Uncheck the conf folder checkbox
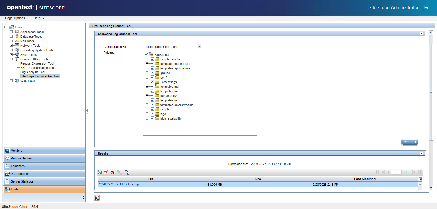This screenshot has height=209, width=437. click(x=152, y=77)
